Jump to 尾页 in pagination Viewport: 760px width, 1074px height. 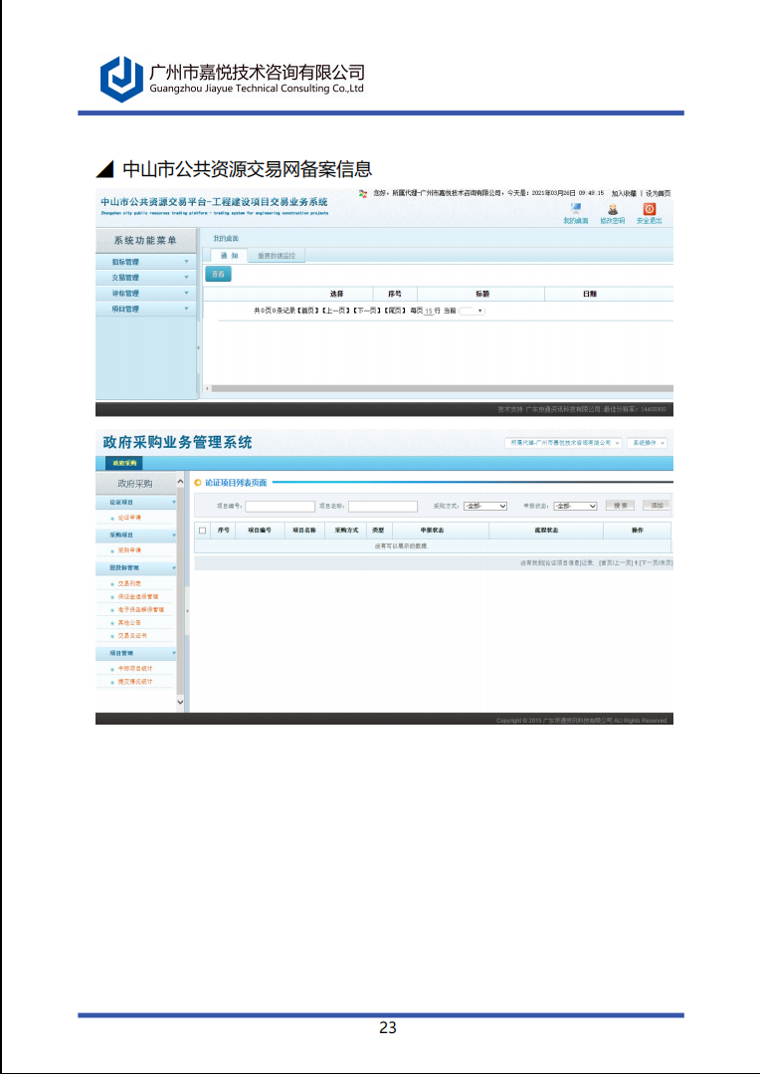click(x=394, y=311)
